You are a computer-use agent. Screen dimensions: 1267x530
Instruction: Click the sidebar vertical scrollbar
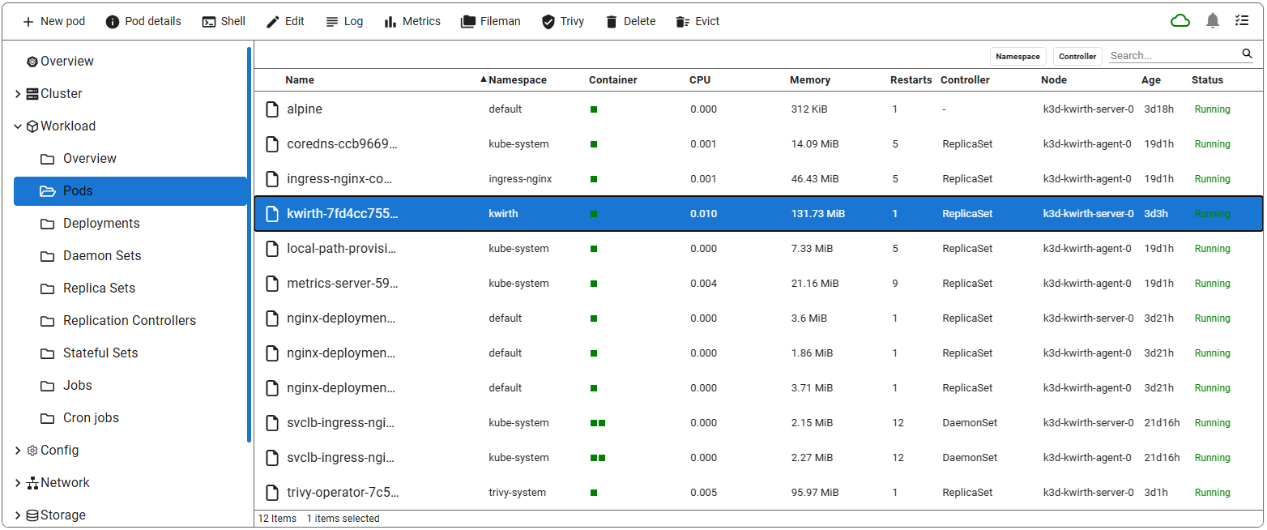click(x=250, y=243)
